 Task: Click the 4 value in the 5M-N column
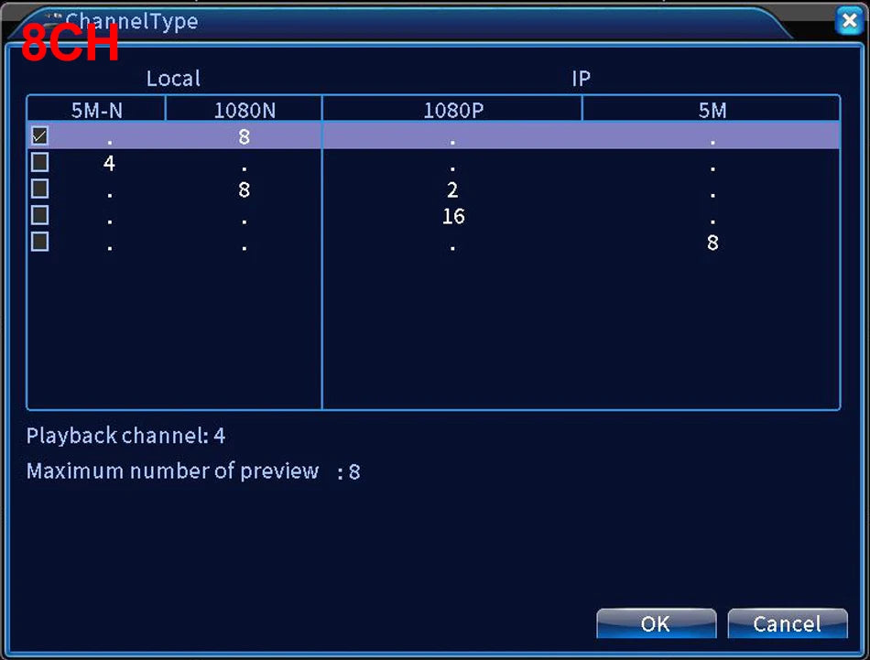click(x=109, y=164)
